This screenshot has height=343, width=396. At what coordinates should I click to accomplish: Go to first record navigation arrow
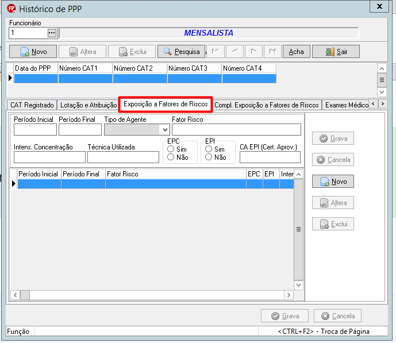pos(216,52)
